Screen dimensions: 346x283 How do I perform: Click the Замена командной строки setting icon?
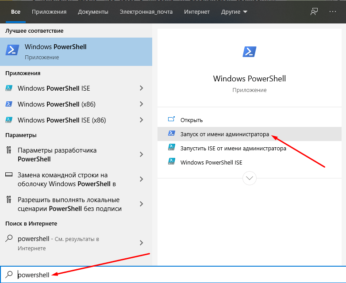click(x=9, y=175)
